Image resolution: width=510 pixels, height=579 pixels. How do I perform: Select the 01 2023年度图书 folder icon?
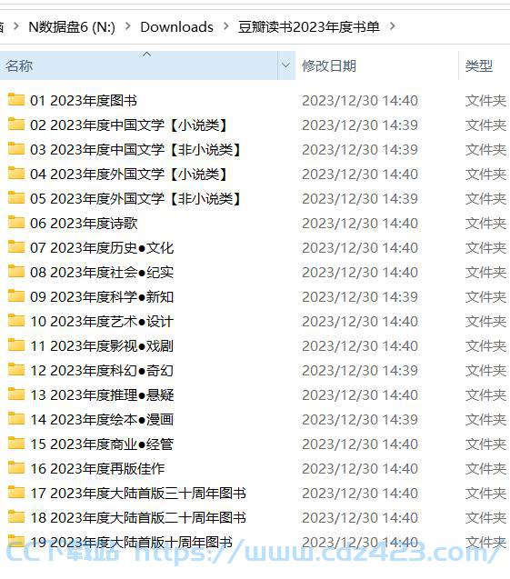[x=15, y=100]
